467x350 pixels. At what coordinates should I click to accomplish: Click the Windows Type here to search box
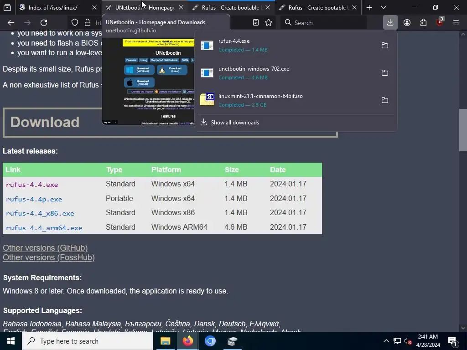tap(88, 341)
